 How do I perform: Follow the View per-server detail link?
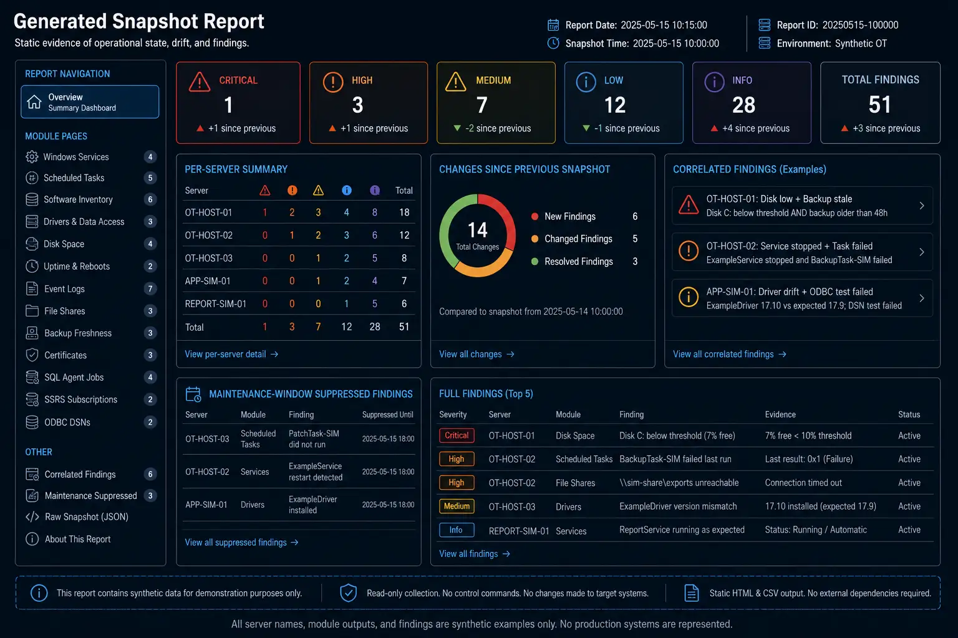[x=231, y=354]
